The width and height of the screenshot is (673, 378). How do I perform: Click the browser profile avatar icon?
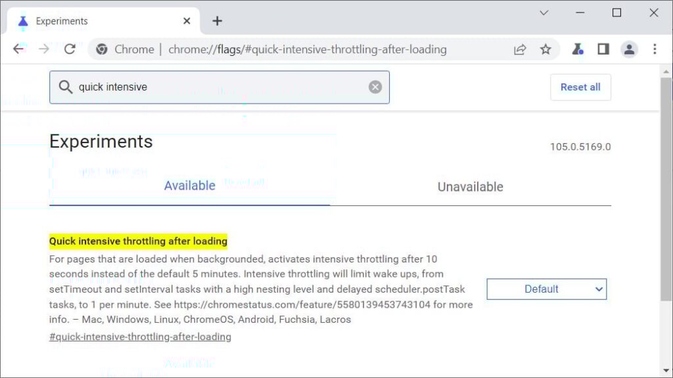point(629,49)
